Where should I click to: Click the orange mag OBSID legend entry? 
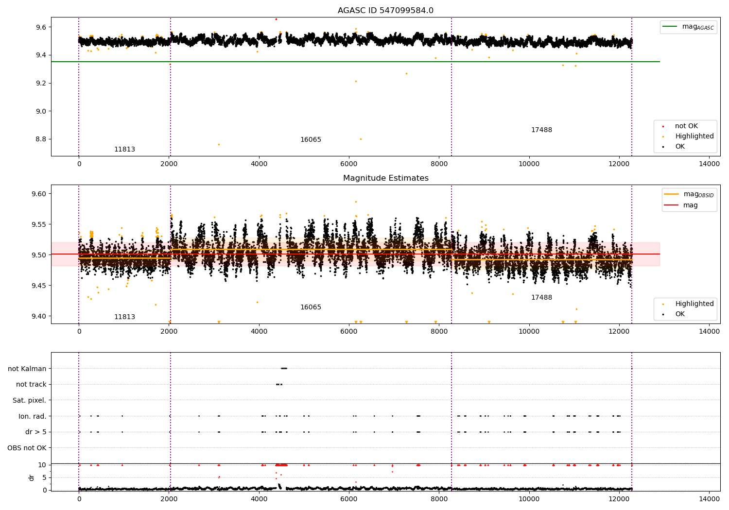(689, 194)
